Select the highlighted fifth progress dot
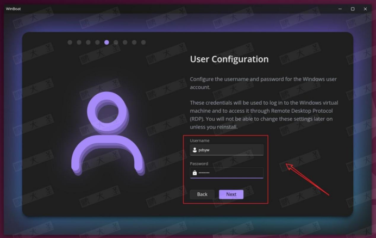Screen dimensions: 376x238 click(106, 42)
